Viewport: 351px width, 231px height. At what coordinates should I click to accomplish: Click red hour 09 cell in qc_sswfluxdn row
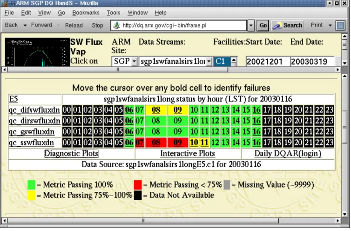[178, 143]
